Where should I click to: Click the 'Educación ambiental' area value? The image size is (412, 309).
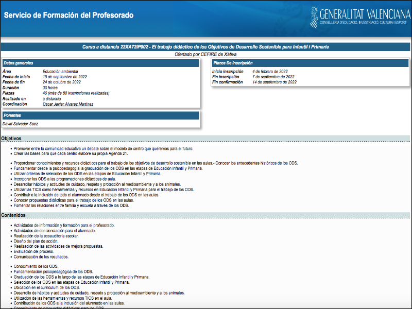coord(62,72)
